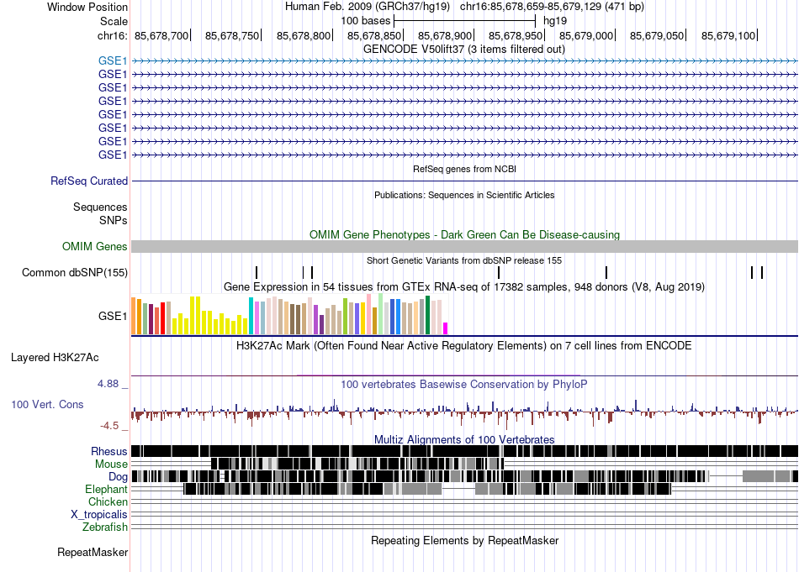Click the dbSNP marker nearest 85,679,000
799x572 pixels.
pyautogui.click(x=606, y=272)
